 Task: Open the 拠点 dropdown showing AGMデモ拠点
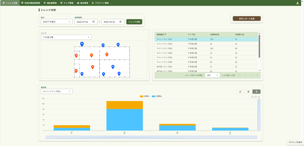(x=56, y=22)
